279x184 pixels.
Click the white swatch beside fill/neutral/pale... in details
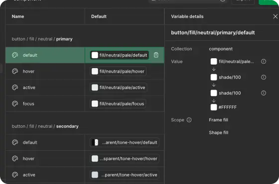(214, 62)
